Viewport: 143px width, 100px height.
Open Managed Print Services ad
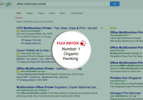[x=125, y=93]
